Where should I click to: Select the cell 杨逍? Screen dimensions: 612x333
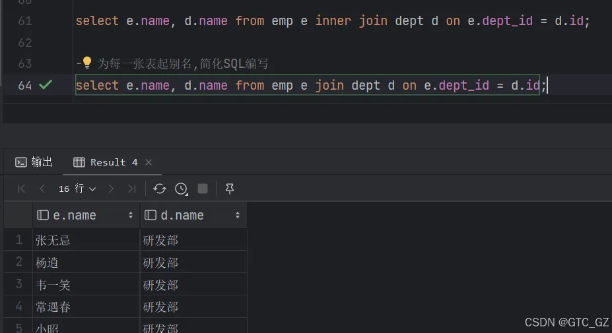(x=86, y=262)
